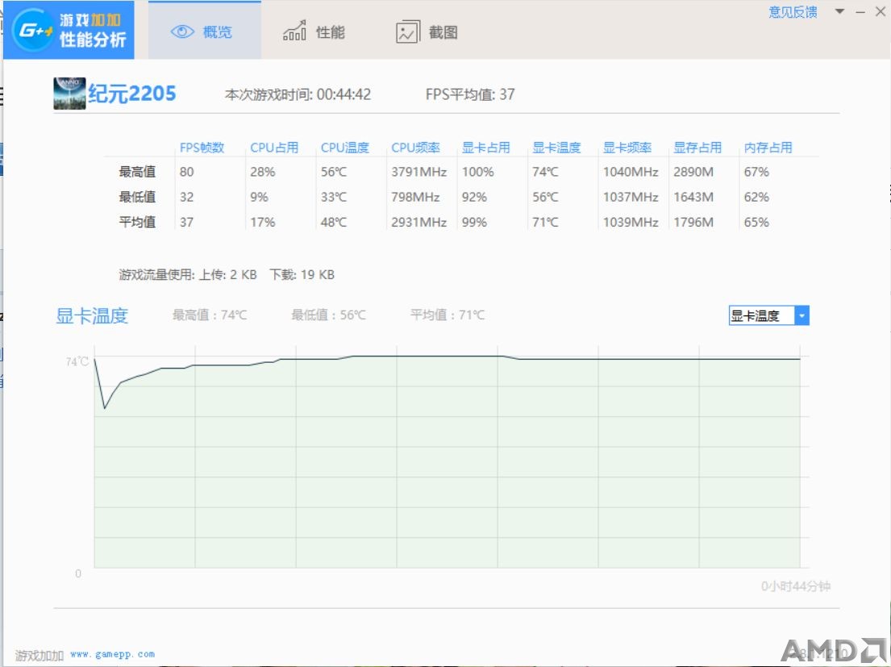Click the FPS平均值: 37 text
This screenshot has width=891, height=667.
point(470,94)
